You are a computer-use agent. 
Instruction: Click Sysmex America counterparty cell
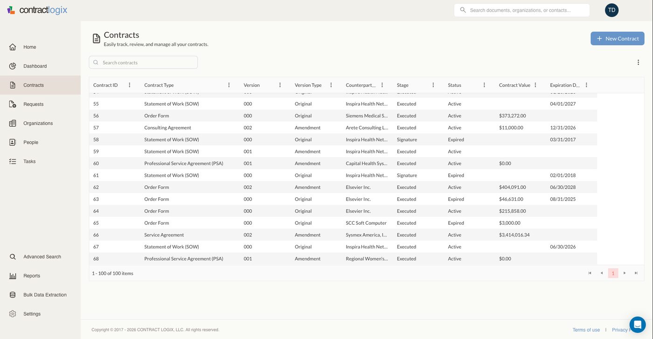[x=367, y=235]
